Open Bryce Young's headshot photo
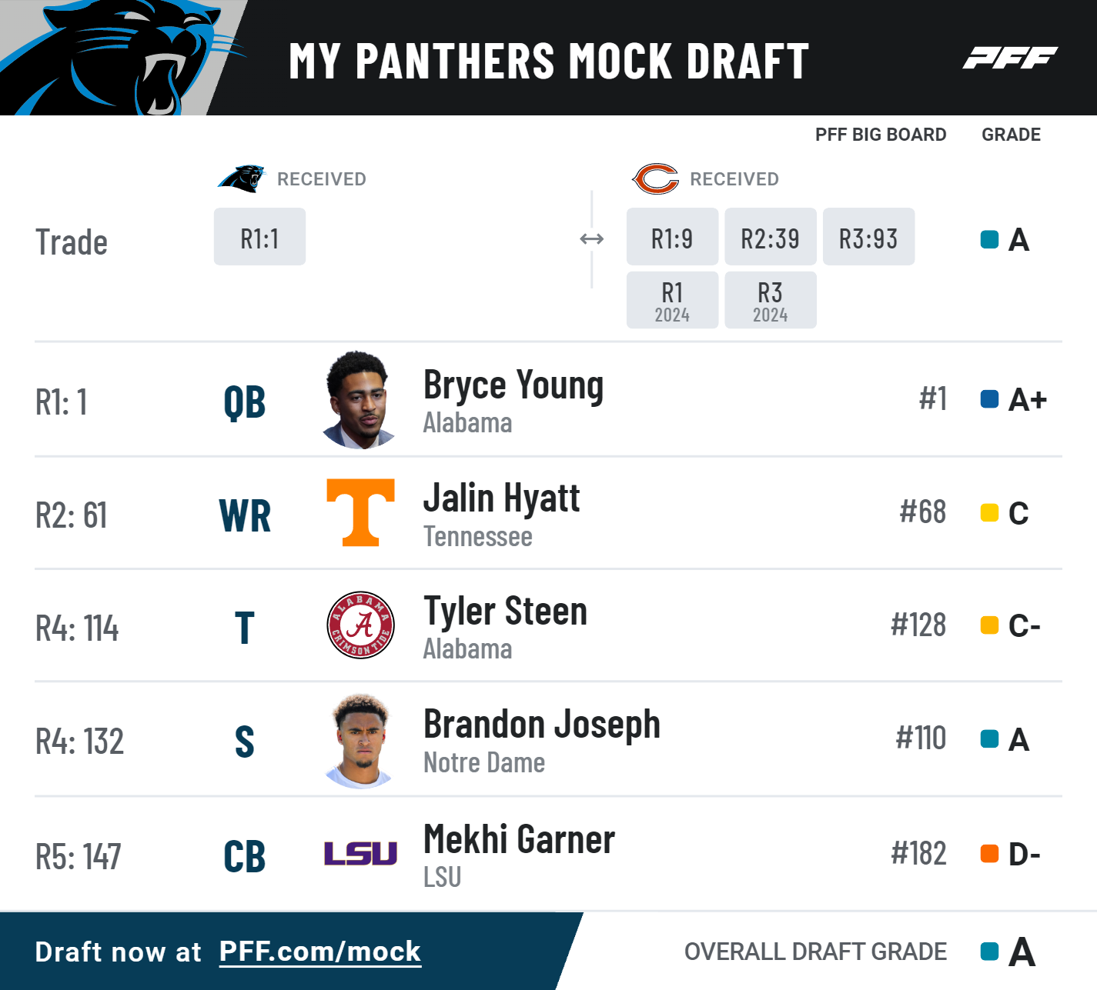1097x990 pixels. [360, 400]
